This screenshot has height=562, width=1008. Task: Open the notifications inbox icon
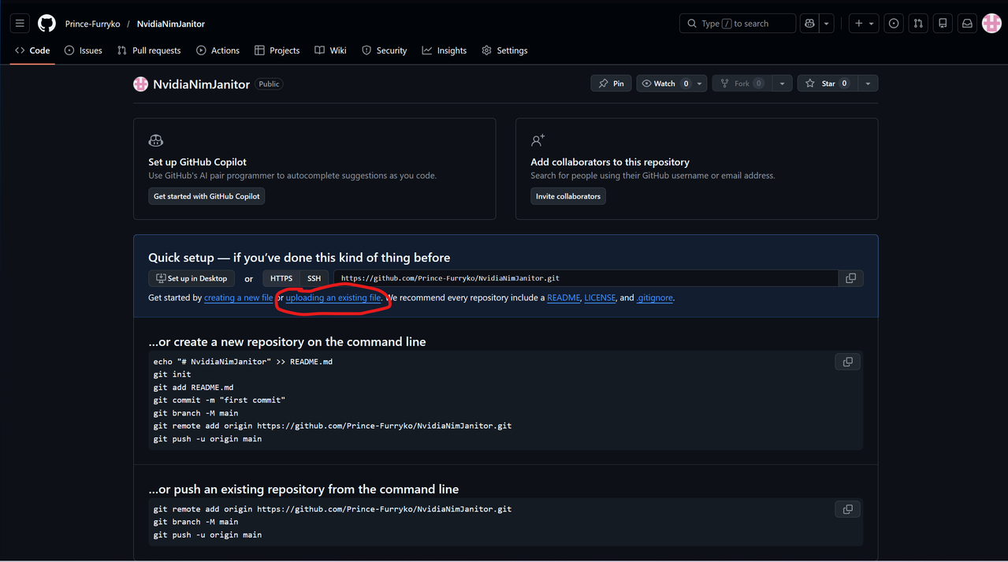[967, 24]
